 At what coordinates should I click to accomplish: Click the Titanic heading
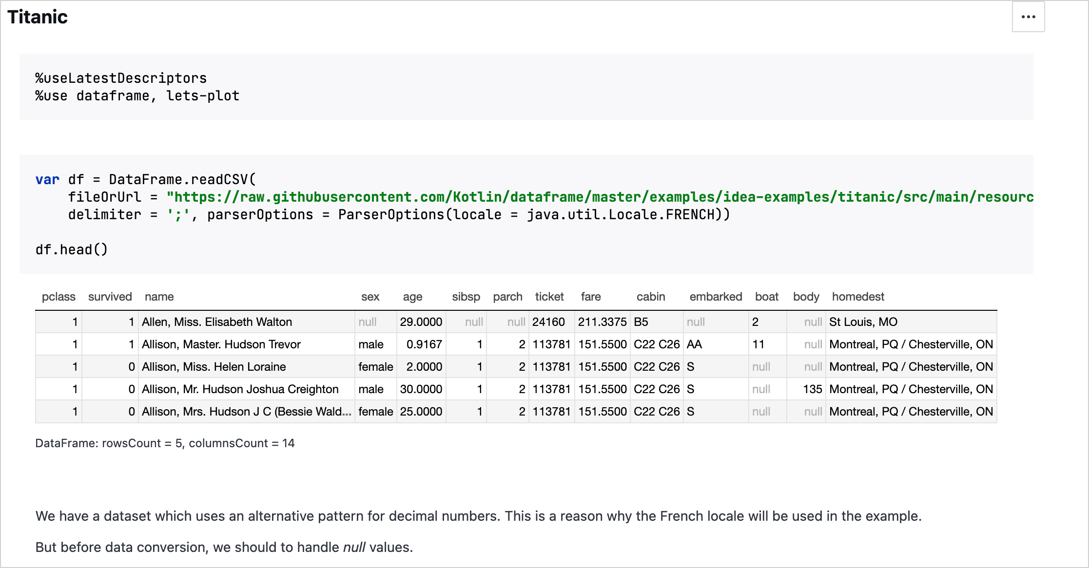38,17
